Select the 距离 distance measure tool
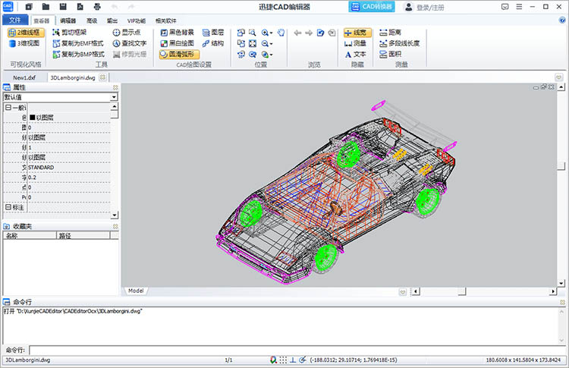 click(x=390, y=33)
